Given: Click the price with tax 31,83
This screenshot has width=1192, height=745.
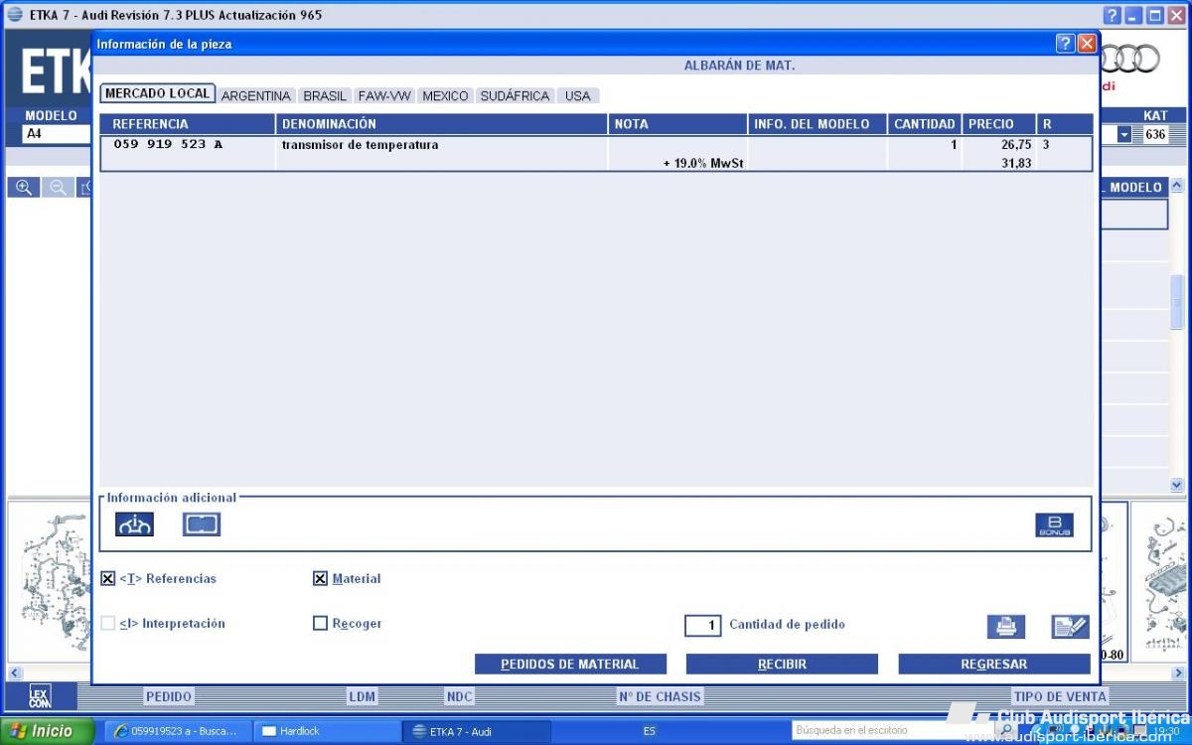Looking at the screenshot, I should coord(1016,163).
